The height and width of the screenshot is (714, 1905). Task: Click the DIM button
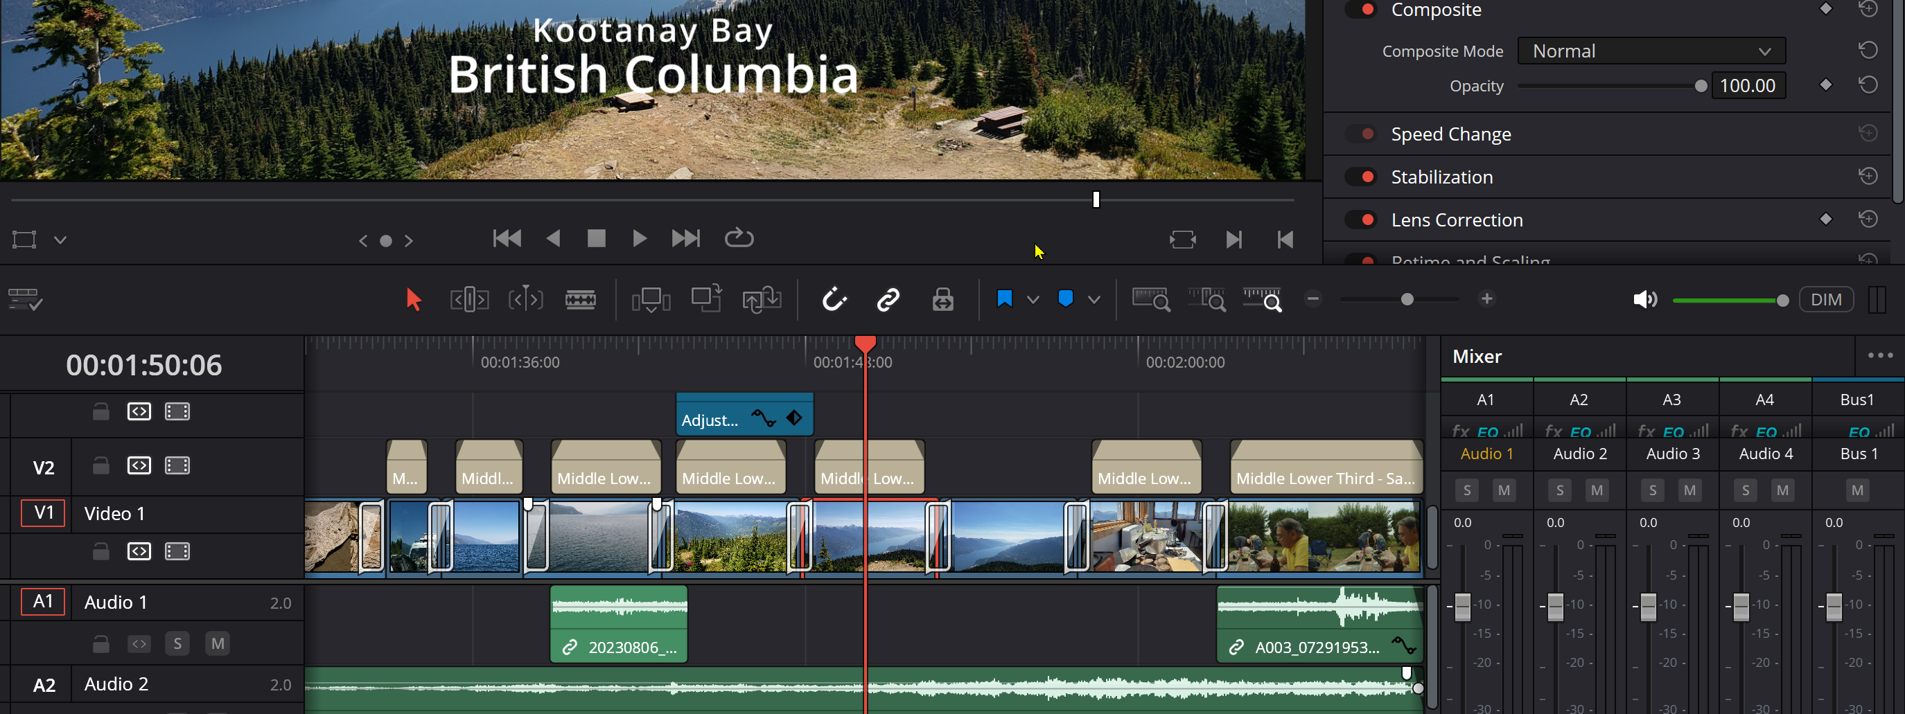[x=1827, y=299]
